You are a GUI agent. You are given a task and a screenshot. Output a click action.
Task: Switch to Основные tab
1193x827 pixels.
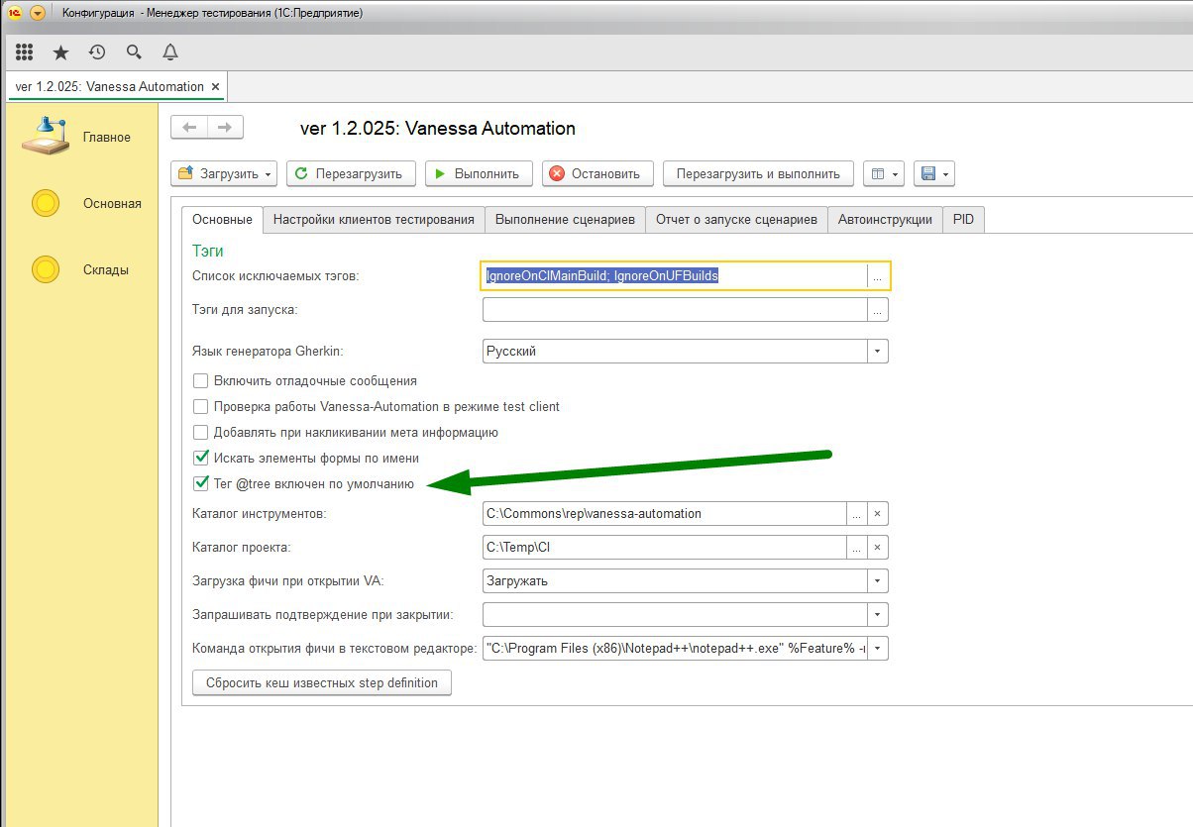(x=223, y=220)
